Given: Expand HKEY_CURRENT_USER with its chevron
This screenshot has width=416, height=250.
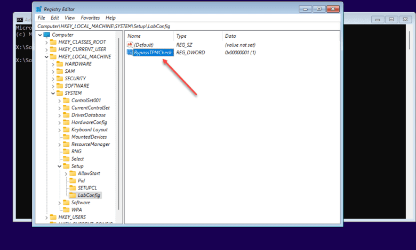Looking at the screenshot, I should pos(46,49).
